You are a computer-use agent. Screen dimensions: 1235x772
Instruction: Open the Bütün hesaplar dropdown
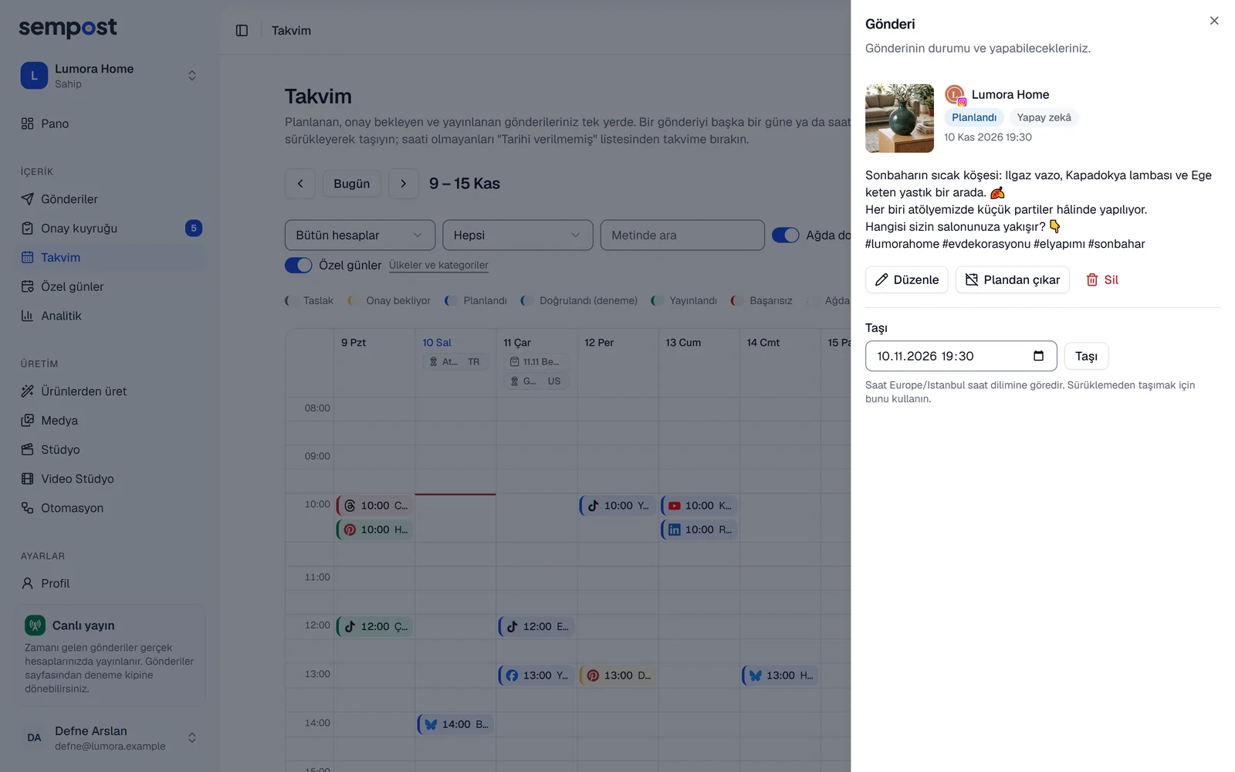coord(360,235)
